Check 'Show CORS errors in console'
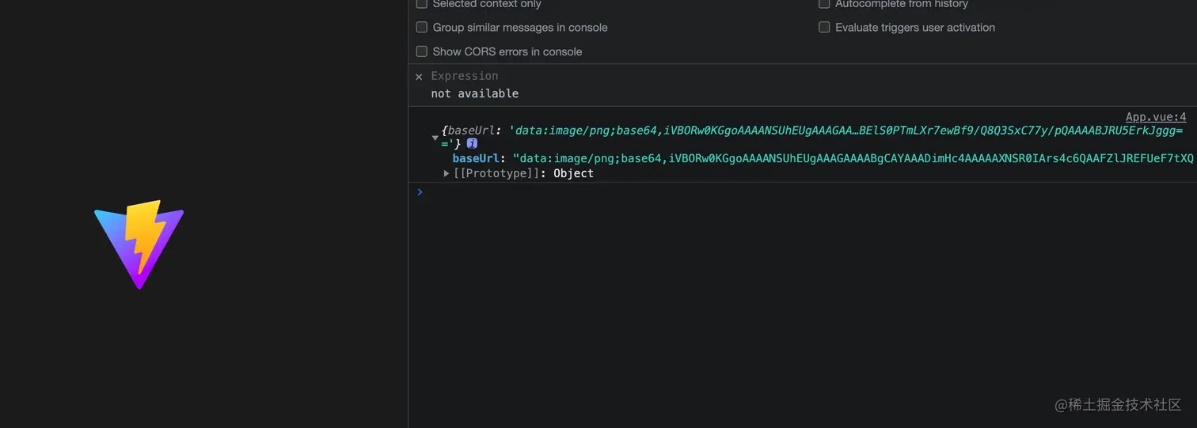This screenshot has height=428, width=1197. click(x=422, y=52)
